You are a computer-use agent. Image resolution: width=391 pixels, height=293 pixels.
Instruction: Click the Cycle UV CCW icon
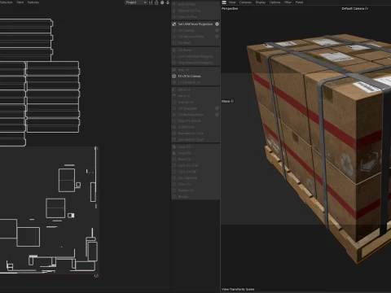(174, 165)
